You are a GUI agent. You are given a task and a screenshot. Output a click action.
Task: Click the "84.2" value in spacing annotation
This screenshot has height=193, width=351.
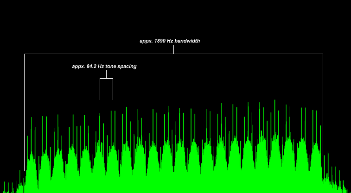coord(92,67)
